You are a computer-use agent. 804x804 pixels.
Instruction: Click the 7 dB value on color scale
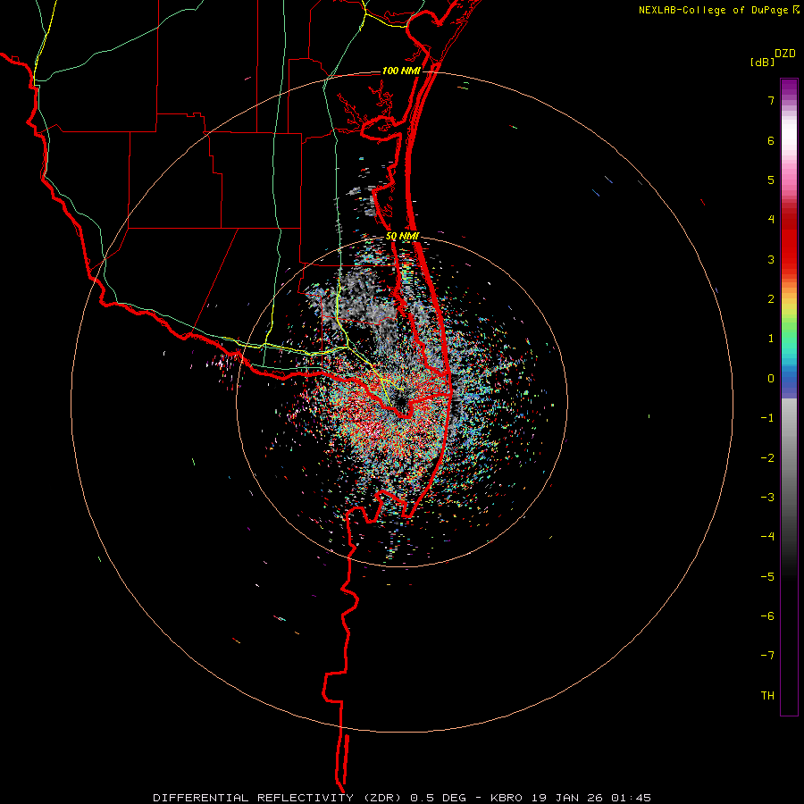tap(771, 100)
